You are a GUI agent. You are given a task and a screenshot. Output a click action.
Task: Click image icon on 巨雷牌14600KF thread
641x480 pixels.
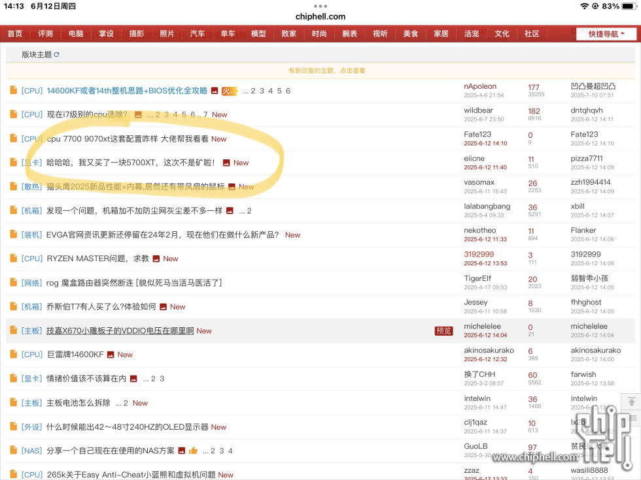[111, 355]
